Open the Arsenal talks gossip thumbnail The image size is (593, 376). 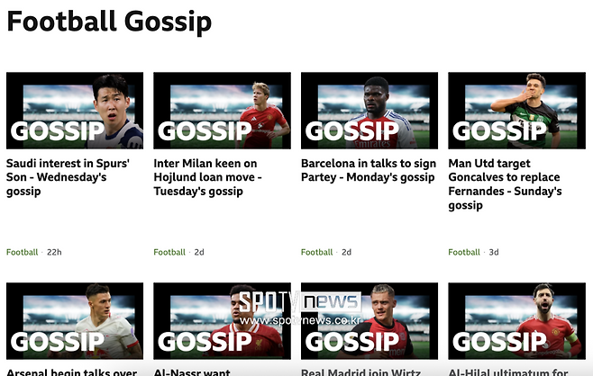click(75, 321)
